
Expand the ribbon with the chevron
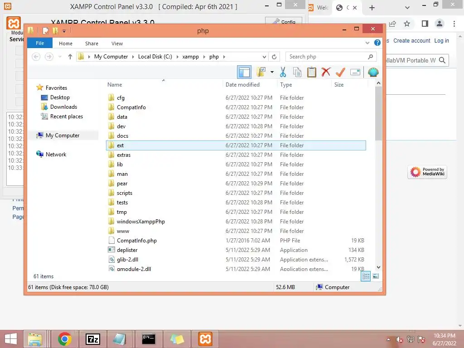367,43
